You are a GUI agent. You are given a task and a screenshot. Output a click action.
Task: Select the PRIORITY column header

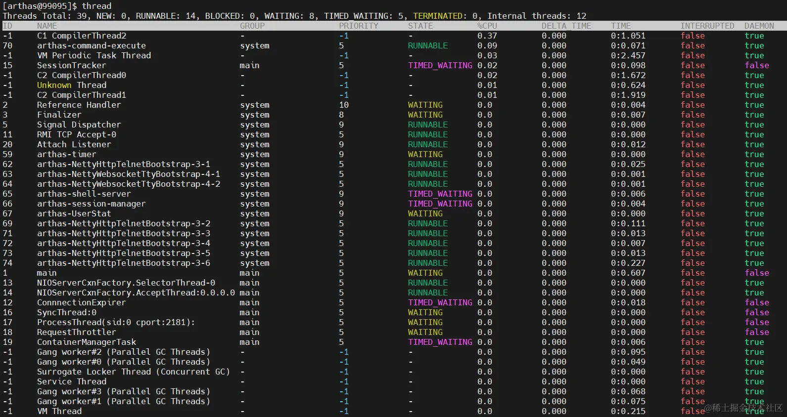pos(359,26)
